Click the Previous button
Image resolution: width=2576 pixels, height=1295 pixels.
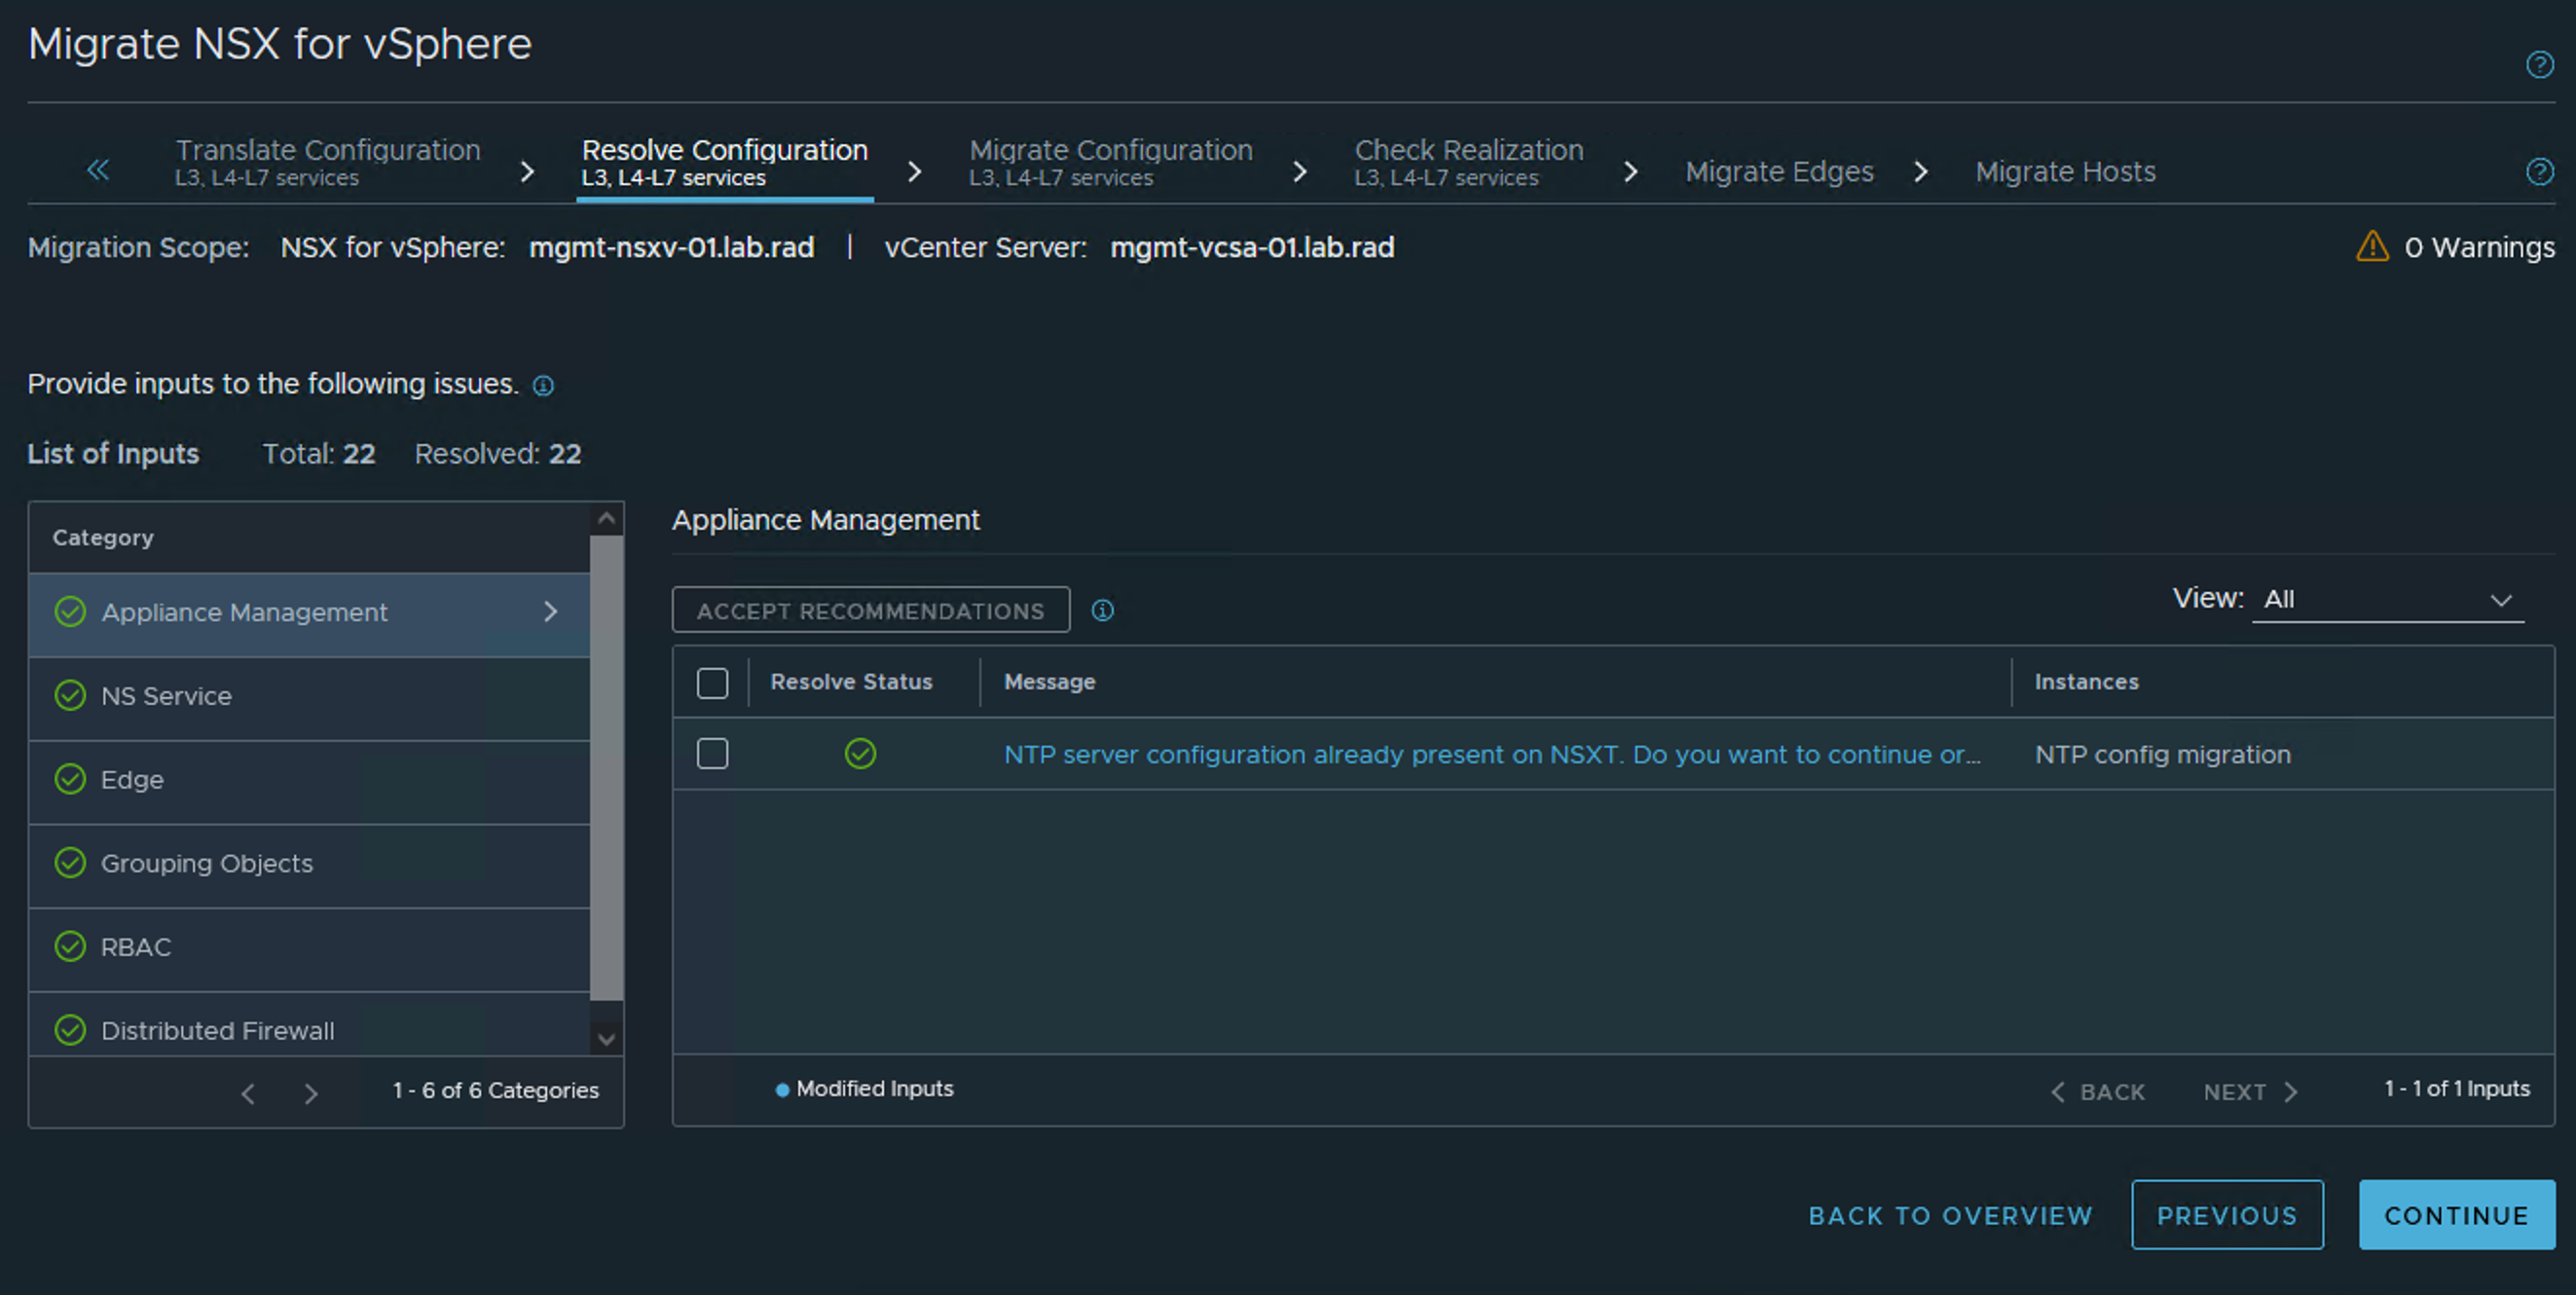click(2227, 1215)
